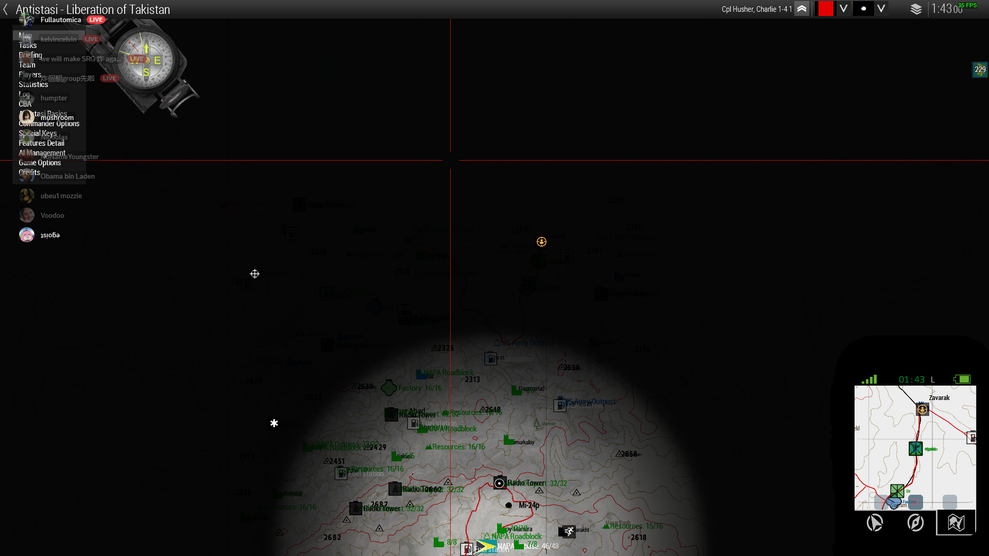Open the channel selection dropdown beside red swatch
This screenshot has width=989, height=556.
(x=844, y=9)
